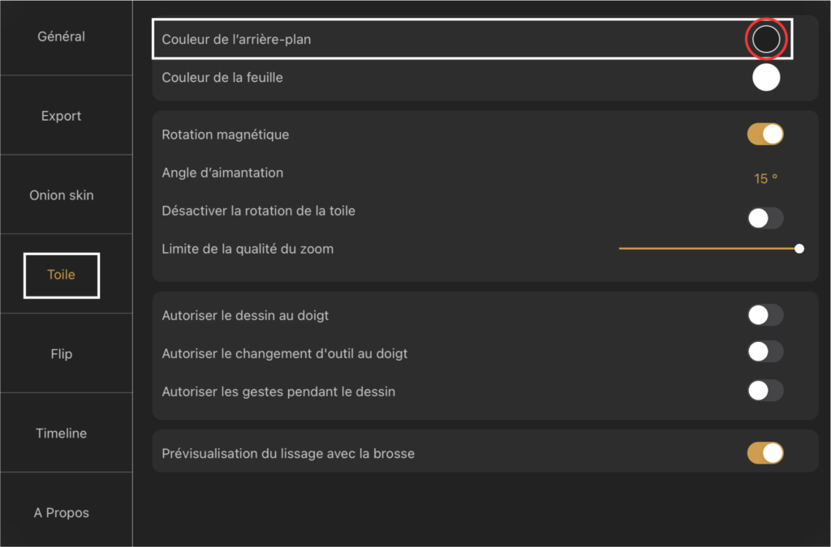
Task: Click the Couleur de la feuille label
Action: [x=222, y=78]
